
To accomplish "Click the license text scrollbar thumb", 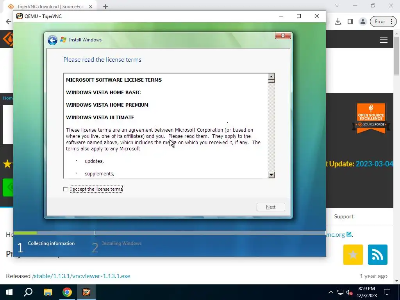I will 271,81.
